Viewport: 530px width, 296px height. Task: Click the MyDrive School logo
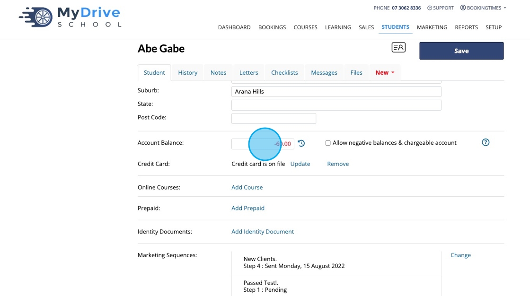[x=70, y=17]
